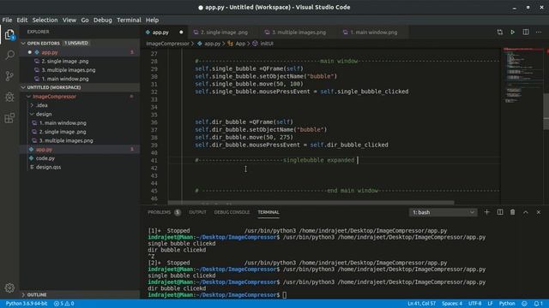Image resolution: width=549 pixels, height=308 pixels.
Task: Open Terminal menu
Action: pos(129,20)
